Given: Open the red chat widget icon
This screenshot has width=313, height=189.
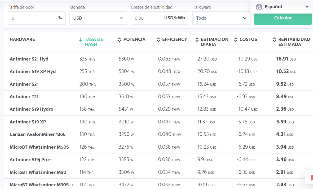Looking at the screenshot, I should pyautogui.click(x=311, y=177).
